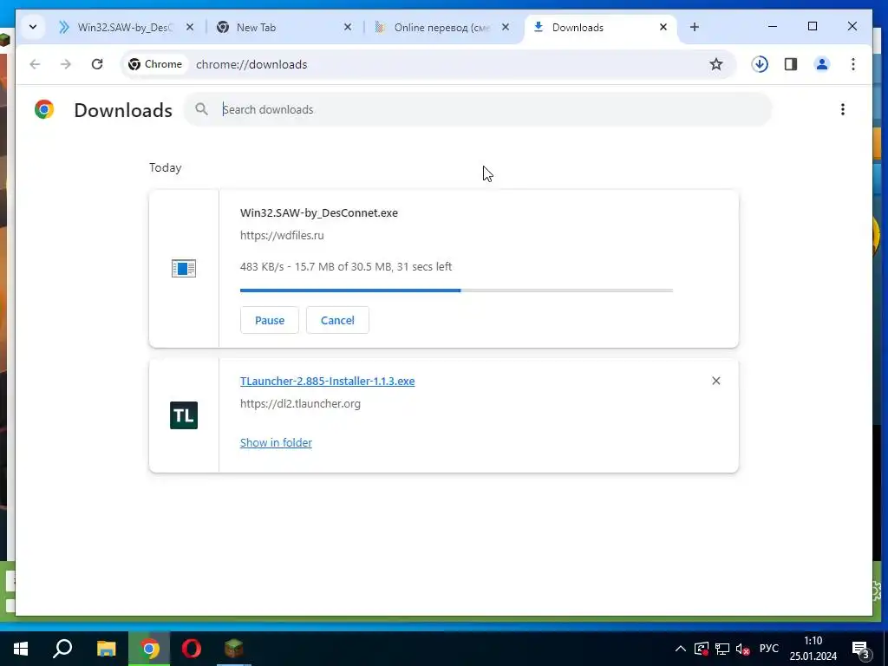The image size is (888, 666).
Task: Click the Chrome site info chip
Action: click(155, 64)
